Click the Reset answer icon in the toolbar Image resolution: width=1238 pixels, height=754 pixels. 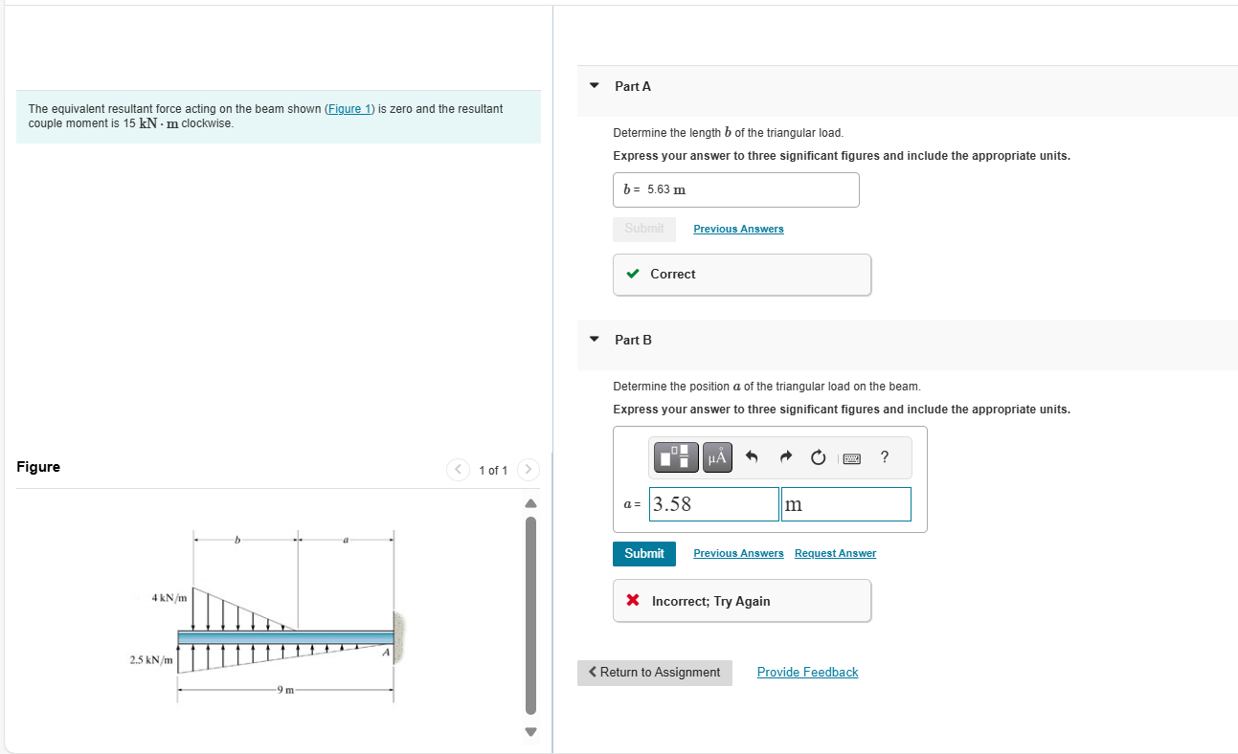pos(818,457)
